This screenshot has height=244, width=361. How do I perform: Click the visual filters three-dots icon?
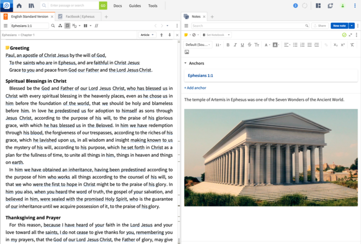coord(60,26)
